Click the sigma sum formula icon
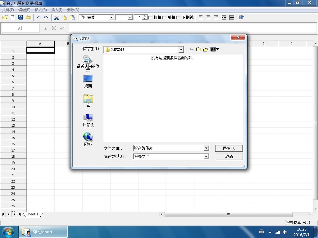Screen dimensions: 318x238 point(45,28)
